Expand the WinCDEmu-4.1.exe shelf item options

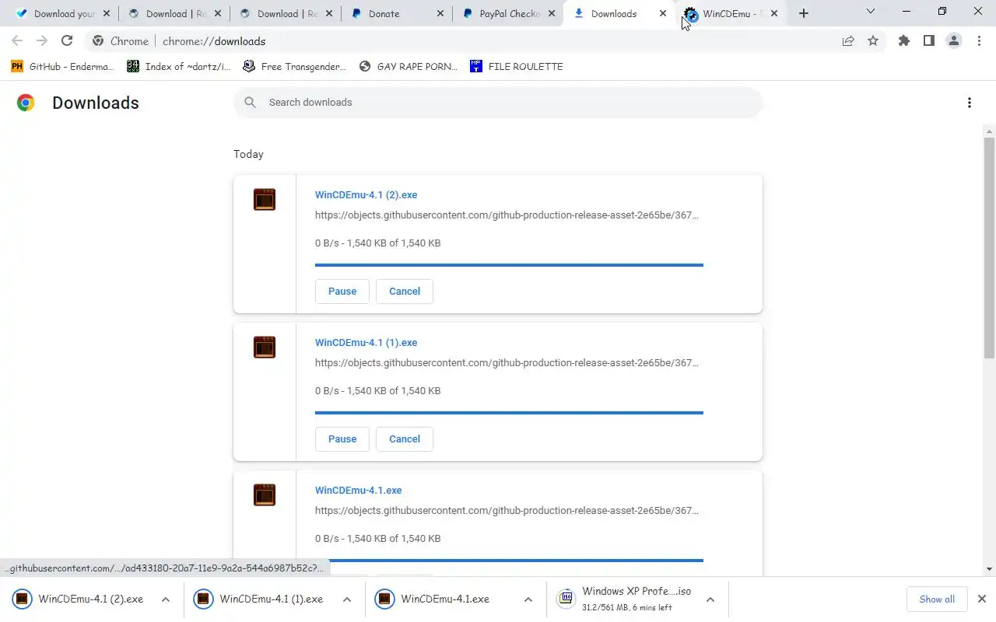click(528, 599)
